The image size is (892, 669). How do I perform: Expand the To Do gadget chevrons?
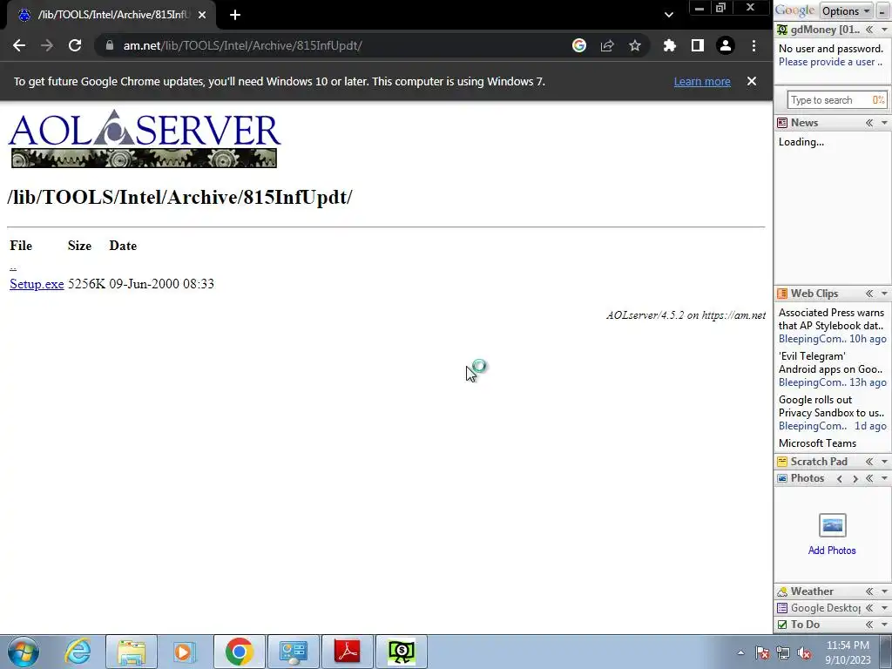tap(869, 625)
